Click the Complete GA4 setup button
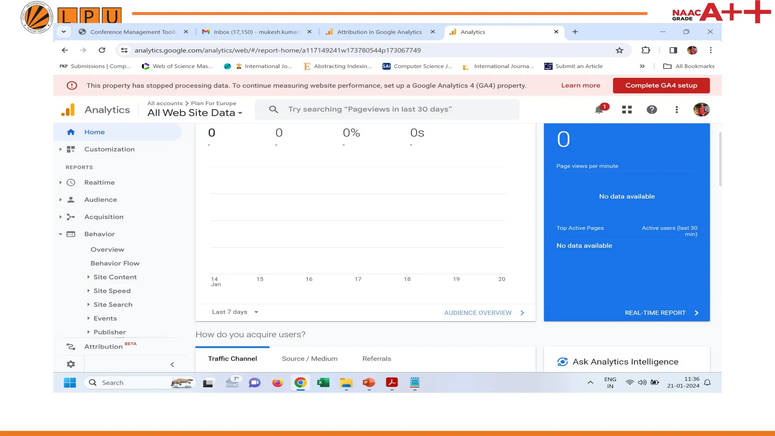 661,86
